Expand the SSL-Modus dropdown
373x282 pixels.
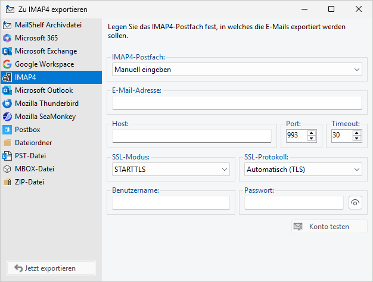point(171,170)
